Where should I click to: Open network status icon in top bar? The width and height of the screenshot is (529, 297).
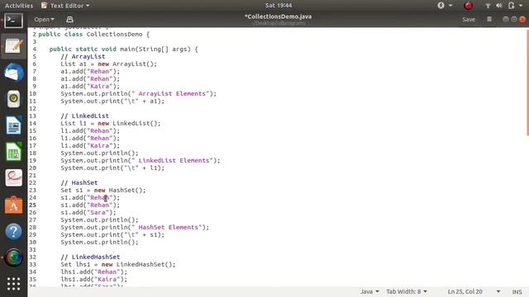pos(488,6)
